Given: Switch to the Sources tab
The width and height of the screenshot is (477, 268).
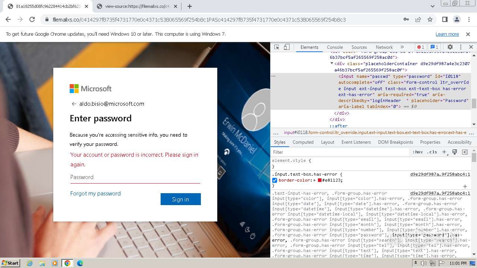Looking at the screenshot, I should pyautogui.click(x=359, y=47).
